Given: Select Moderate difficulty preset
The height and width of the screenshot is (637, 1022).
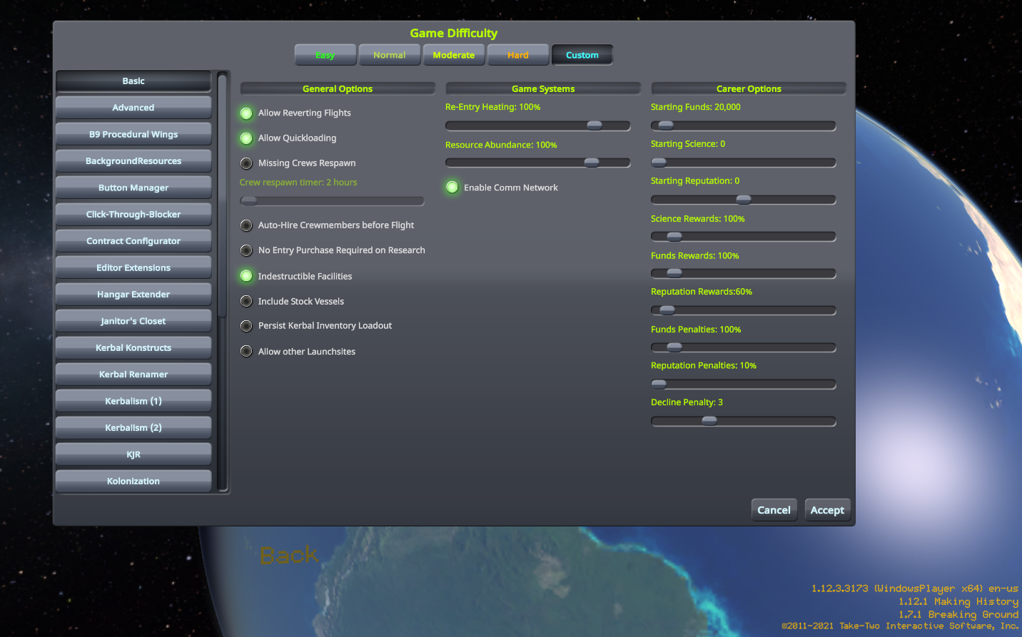Looking at the screenshot, I should (x=454, y=55).
